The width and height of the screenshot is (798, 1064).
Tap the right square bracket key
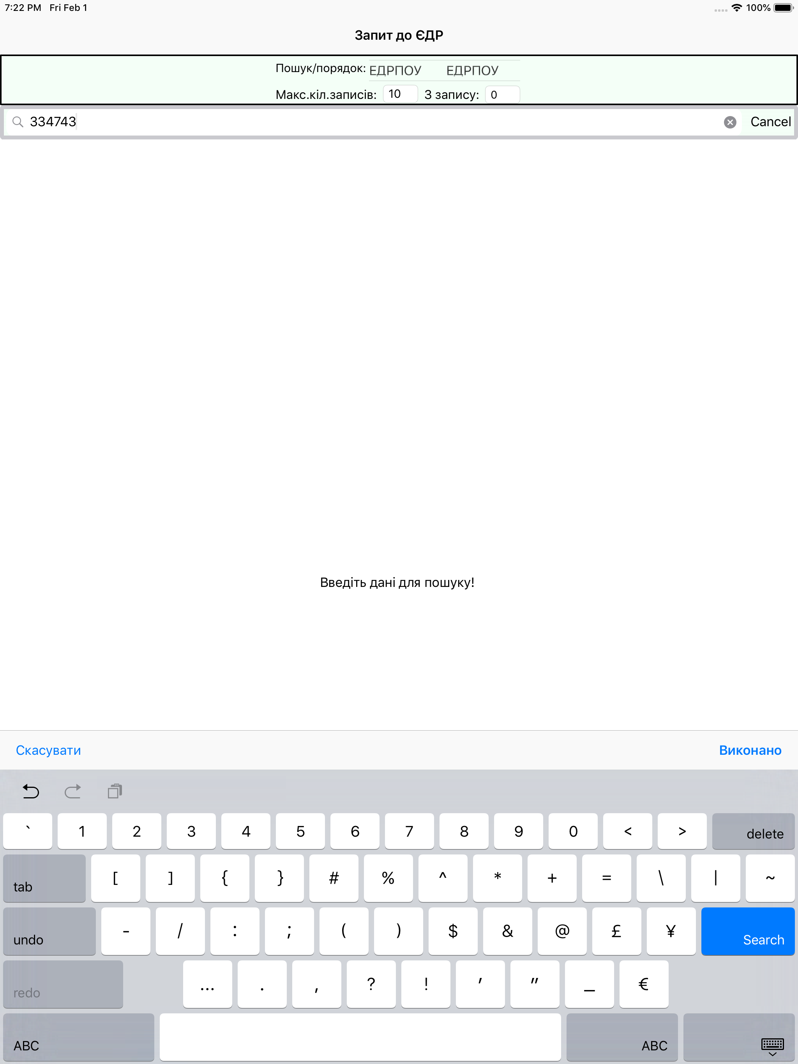coord(170,878)
